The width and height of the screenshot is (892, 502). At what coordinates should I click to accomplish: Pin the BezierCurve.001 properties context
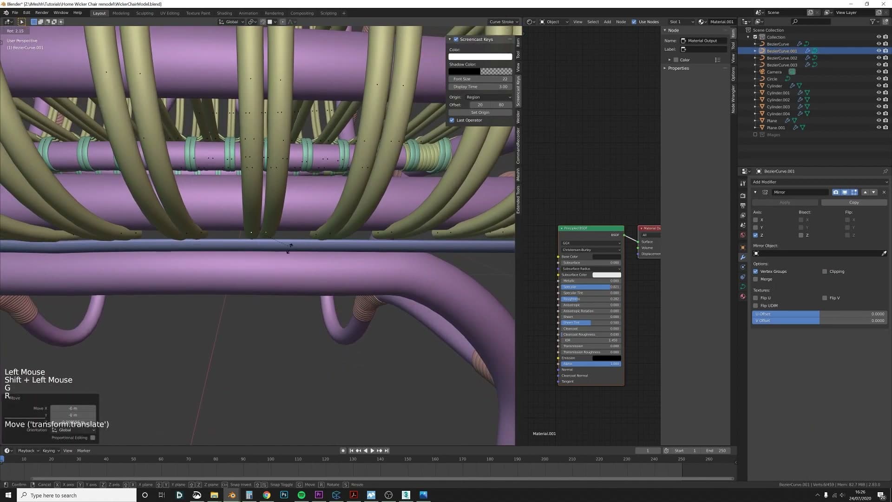(x=885, y=171)
